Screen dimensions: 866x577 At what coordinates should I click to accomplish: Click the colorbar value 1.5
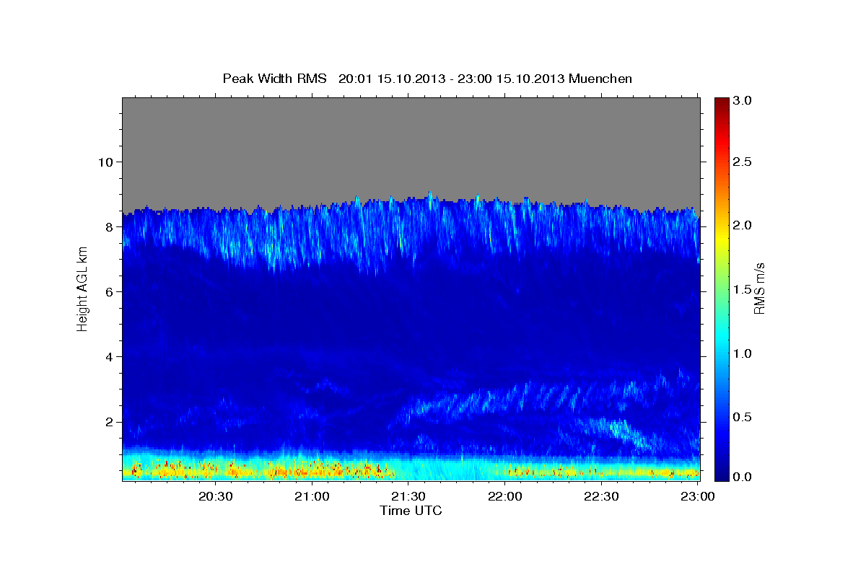(741, 289)
